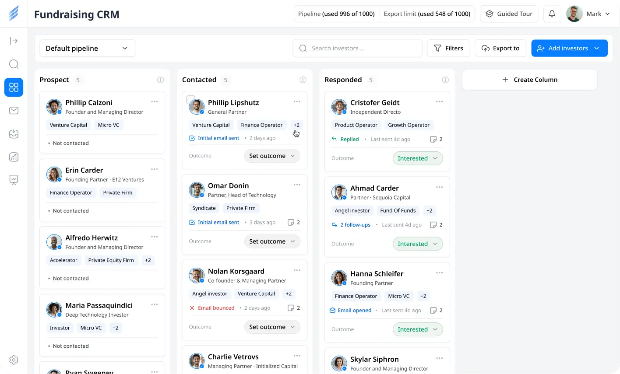Click Mark's profile avatar

coord(574,14)
